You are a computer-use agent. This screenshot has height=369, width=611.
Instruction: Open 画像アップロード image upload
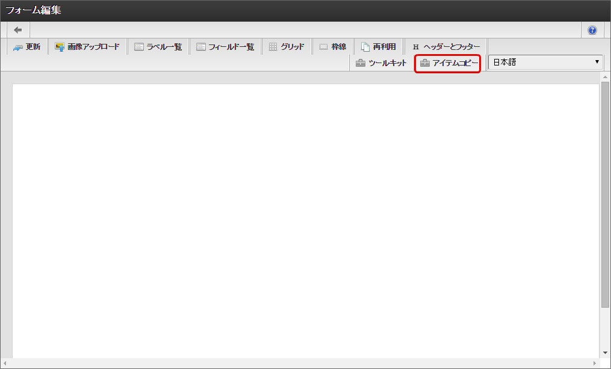[x=88, y=47]
